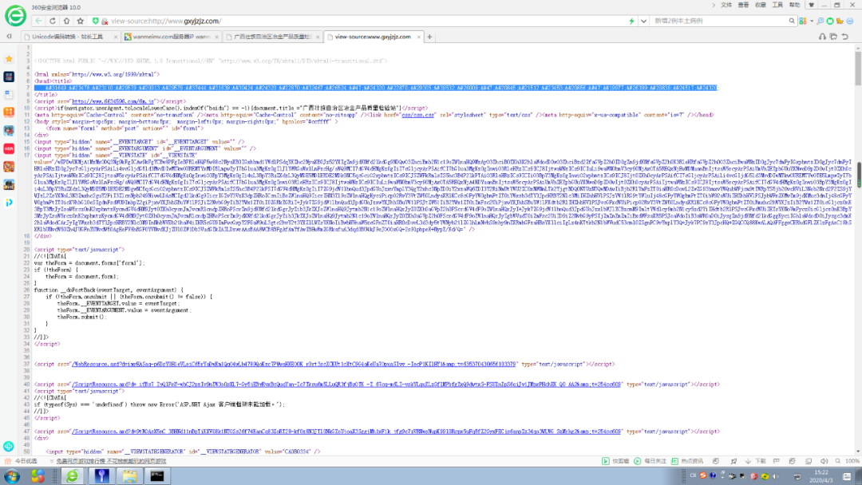Open the 工具 menu
The height and width of the screenshot is (485, 862).
tap(777, 5)
